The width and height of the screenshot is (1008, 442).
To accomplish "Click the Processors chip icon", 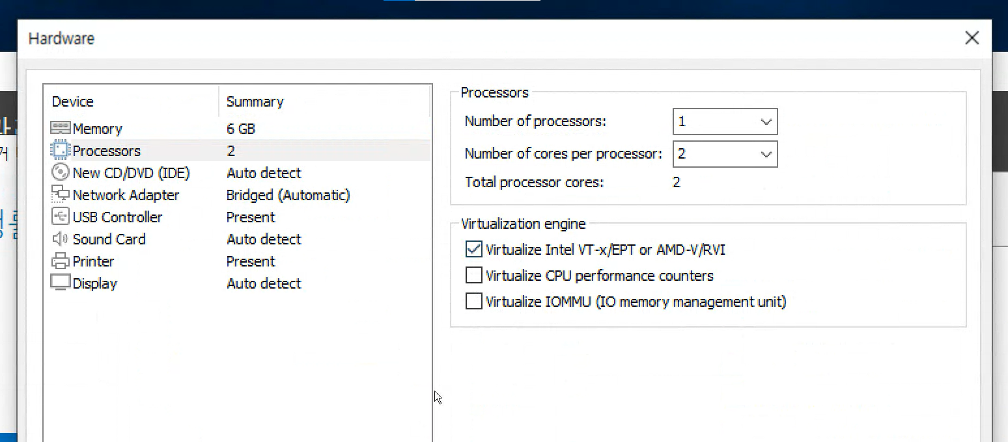I will tap(60, 150).
